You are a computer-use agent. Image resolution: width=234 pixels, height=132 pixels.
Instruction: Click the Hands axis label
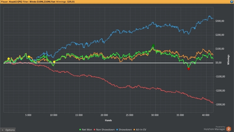click(108, 120)
